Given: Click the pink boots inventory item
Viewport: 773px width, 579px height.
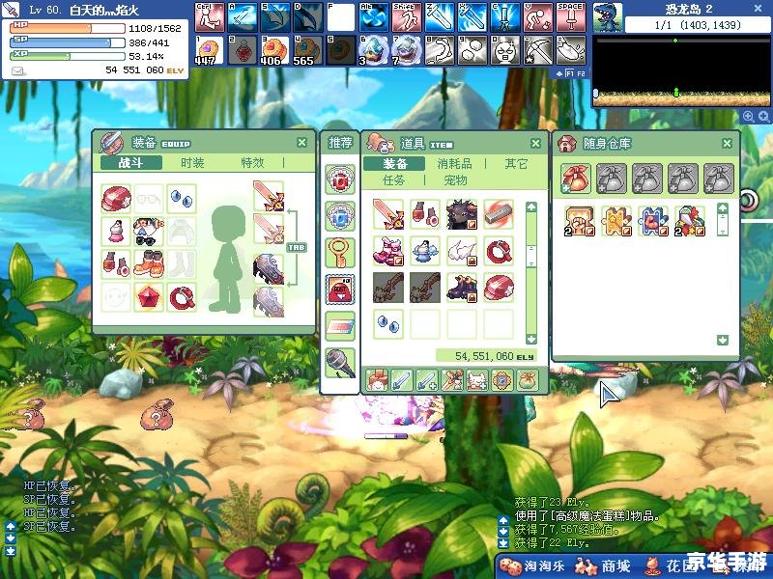Looking at the screenshot, I should (x=388, y=251).
